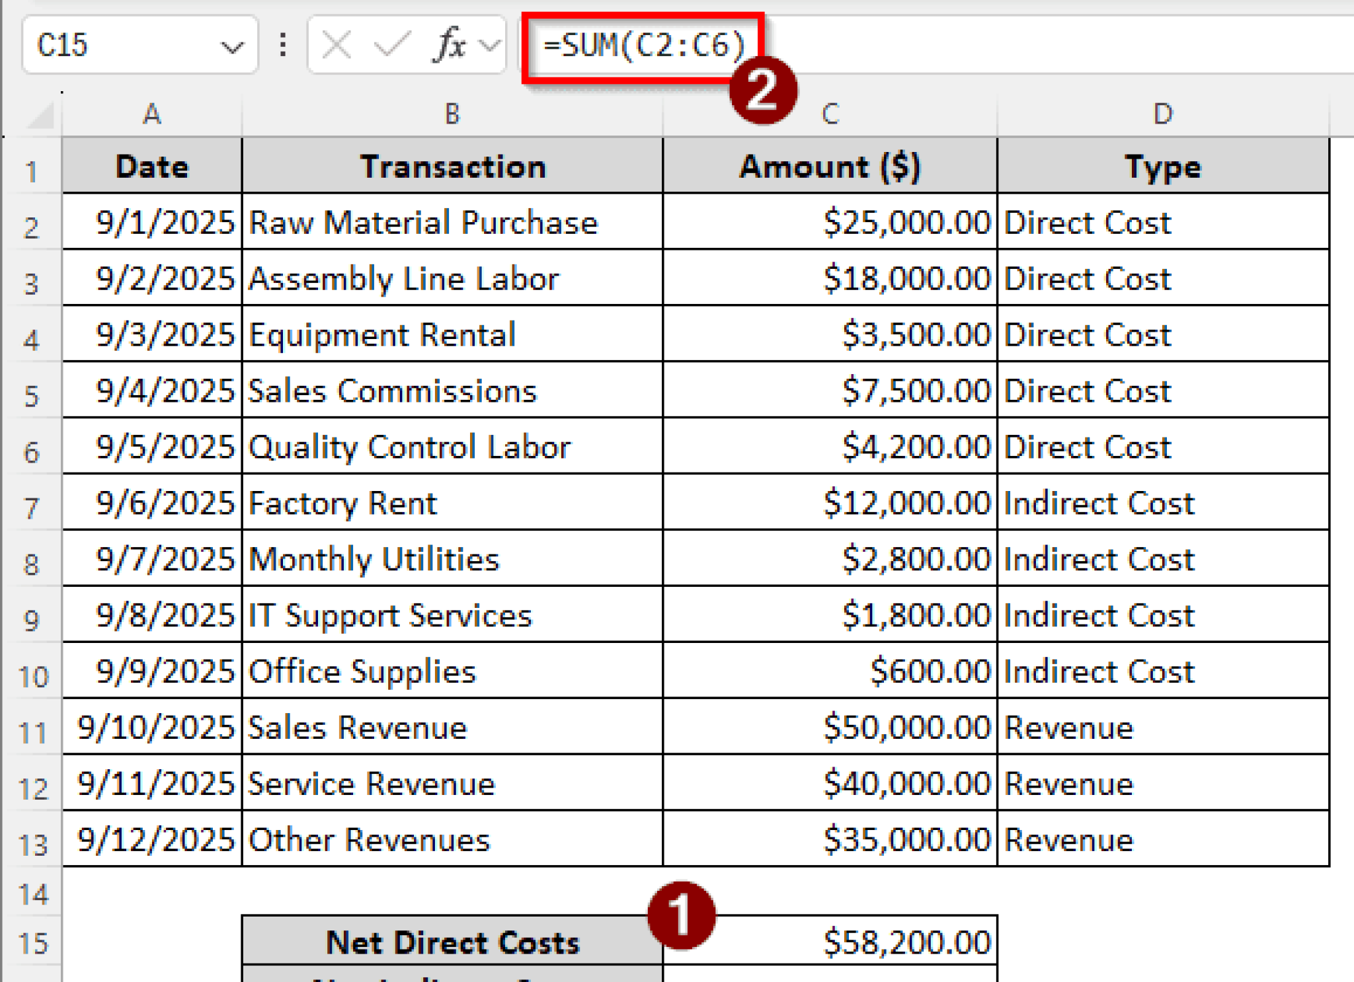Click the three-dot separator beside the Name Box
The height and width of the screenshot is (982, 1354).
283,44
